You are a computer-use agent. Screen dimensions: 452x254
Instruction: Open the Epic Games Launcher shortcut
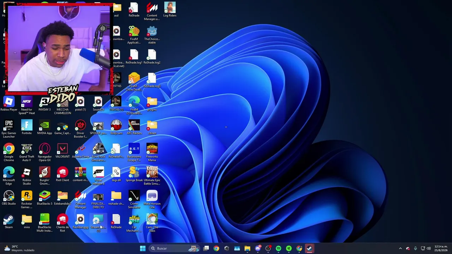click(9, 129)
